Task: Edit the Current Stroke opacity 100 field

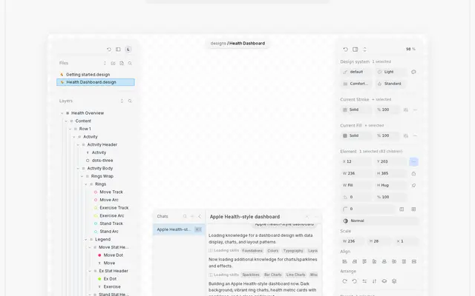Action: 387,110
